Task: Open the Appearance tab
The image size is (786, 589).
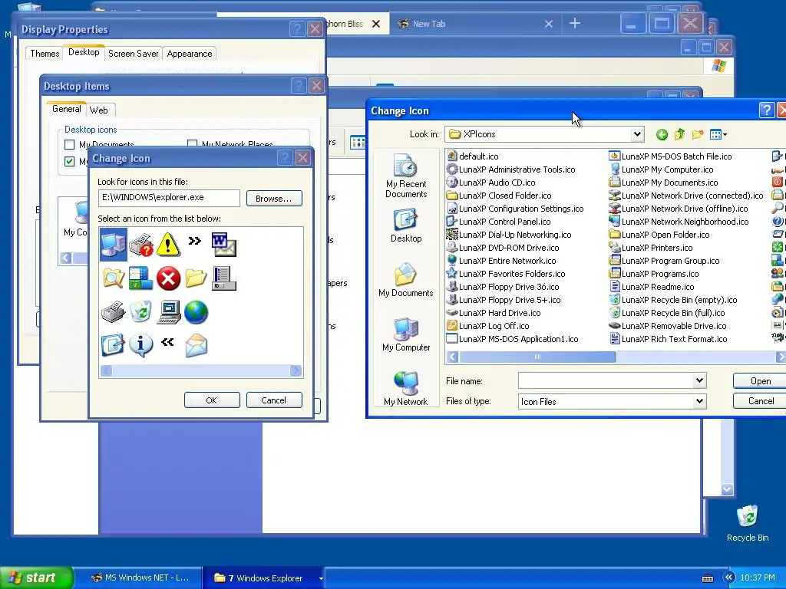Action: coord(190,54)
